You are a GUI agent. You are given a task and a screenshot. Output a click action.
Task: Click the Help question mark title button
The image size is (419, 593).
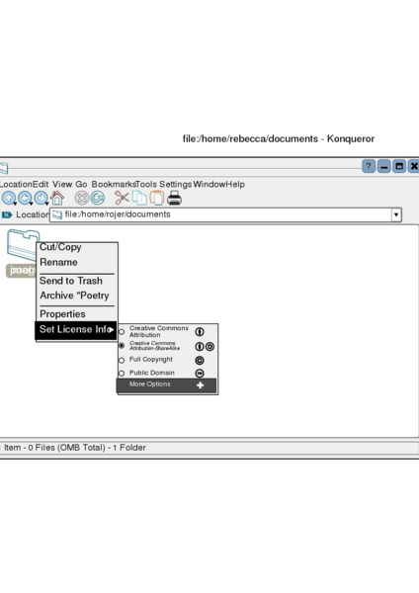coord(369,166)
